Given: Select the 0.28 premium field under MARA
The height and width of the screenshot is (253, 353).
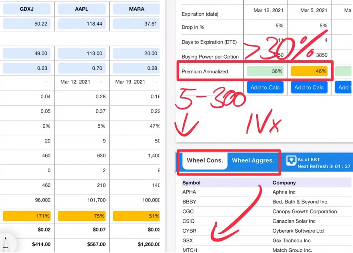Looking at the screenshot, I should [136, 68].
